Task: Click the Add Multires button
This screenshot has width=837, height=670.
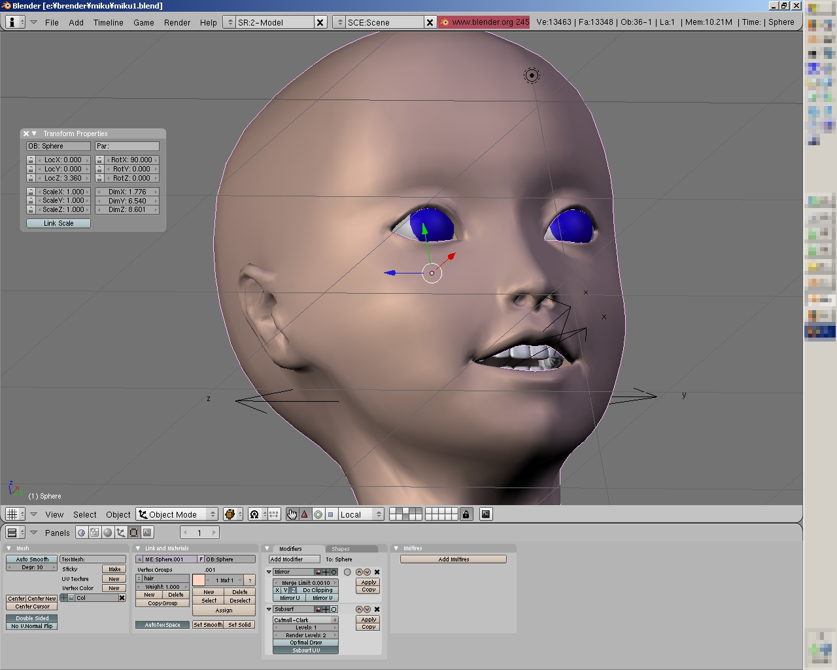Action: pos(453,559)
